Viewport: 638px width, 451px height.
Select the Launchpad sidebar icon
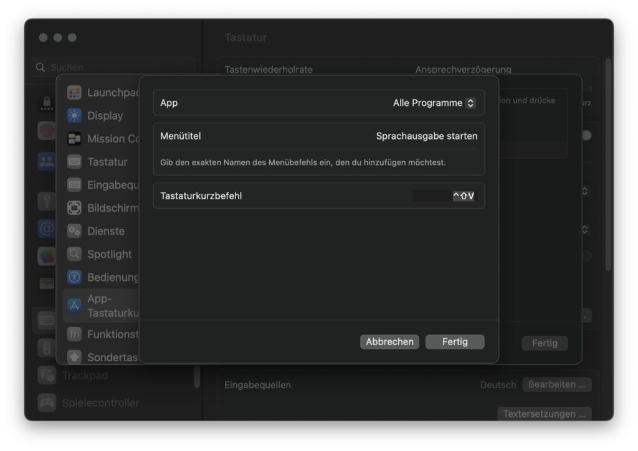(75, 92)
